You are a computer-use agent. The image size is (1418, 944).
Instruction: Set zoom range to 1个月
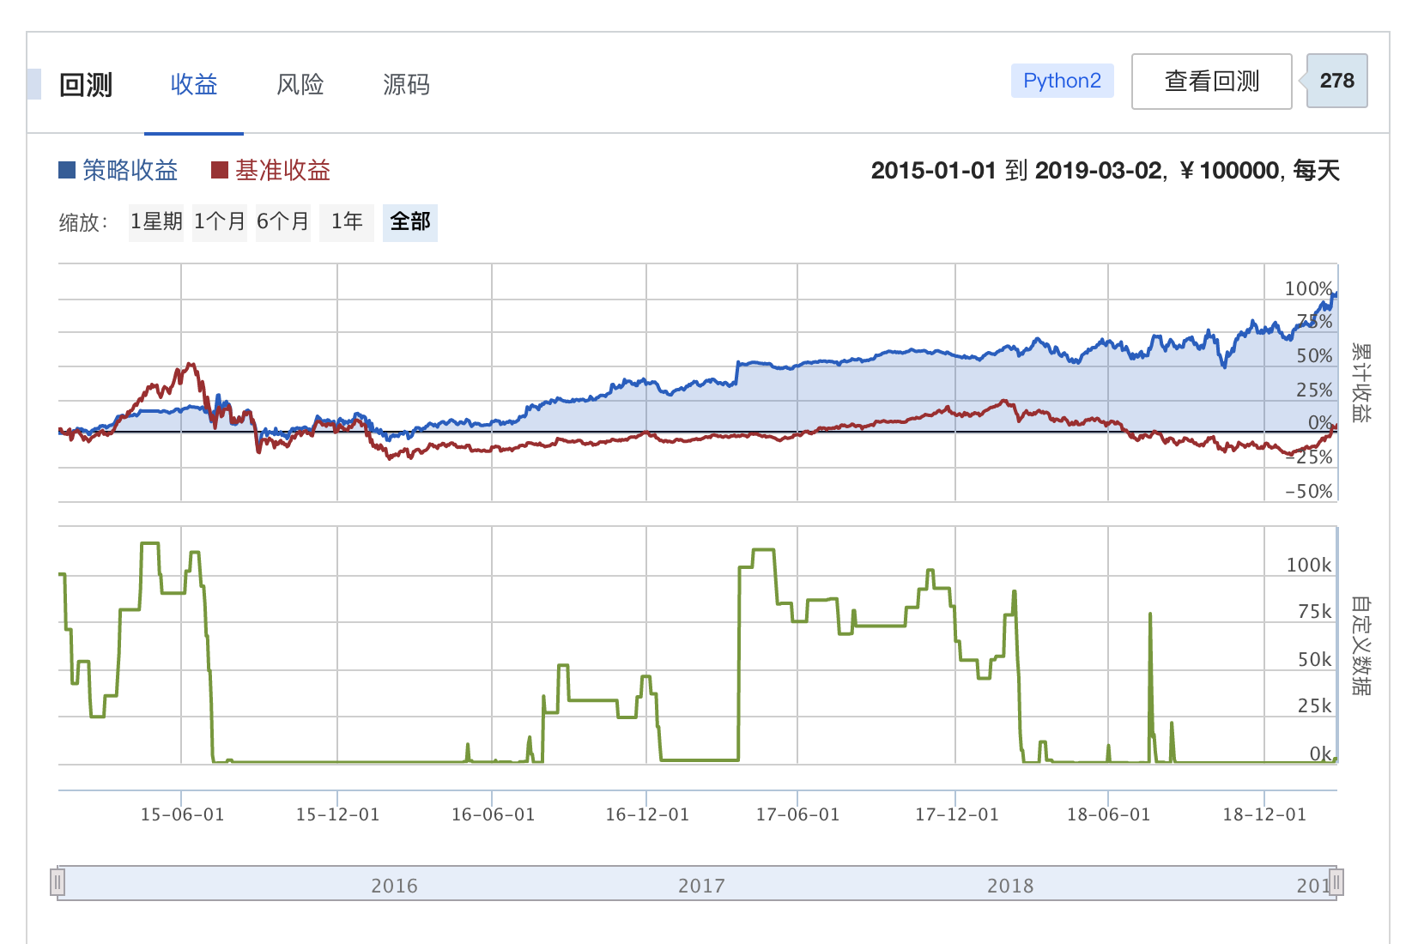pos(219,222)
